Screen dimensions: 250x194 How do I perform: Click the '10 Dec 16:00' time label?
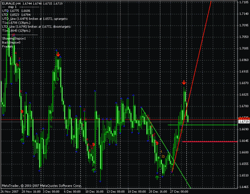click(x=94, y=192)
